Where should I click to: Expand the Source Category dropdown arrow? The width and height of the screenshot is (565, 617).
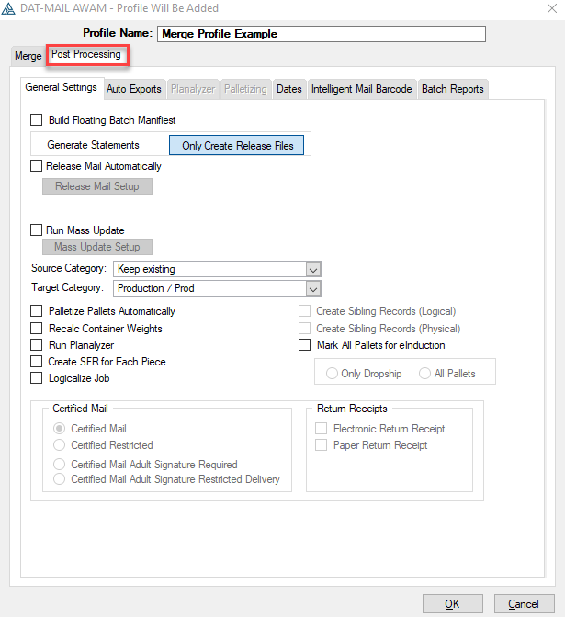pos(313,270)
